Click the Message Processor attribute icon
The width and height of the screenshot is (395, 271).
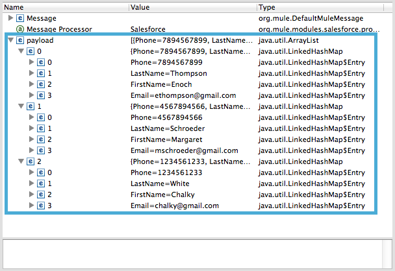point(20,29)
